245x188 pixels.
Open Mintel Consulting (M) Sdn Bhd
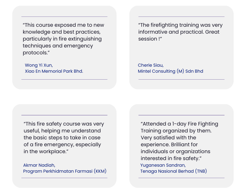pyautogui.click(x=170, y=71)
